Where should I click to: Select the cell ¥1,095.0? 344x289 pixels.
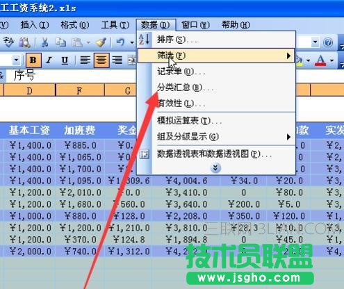click(x=80, y=181)
